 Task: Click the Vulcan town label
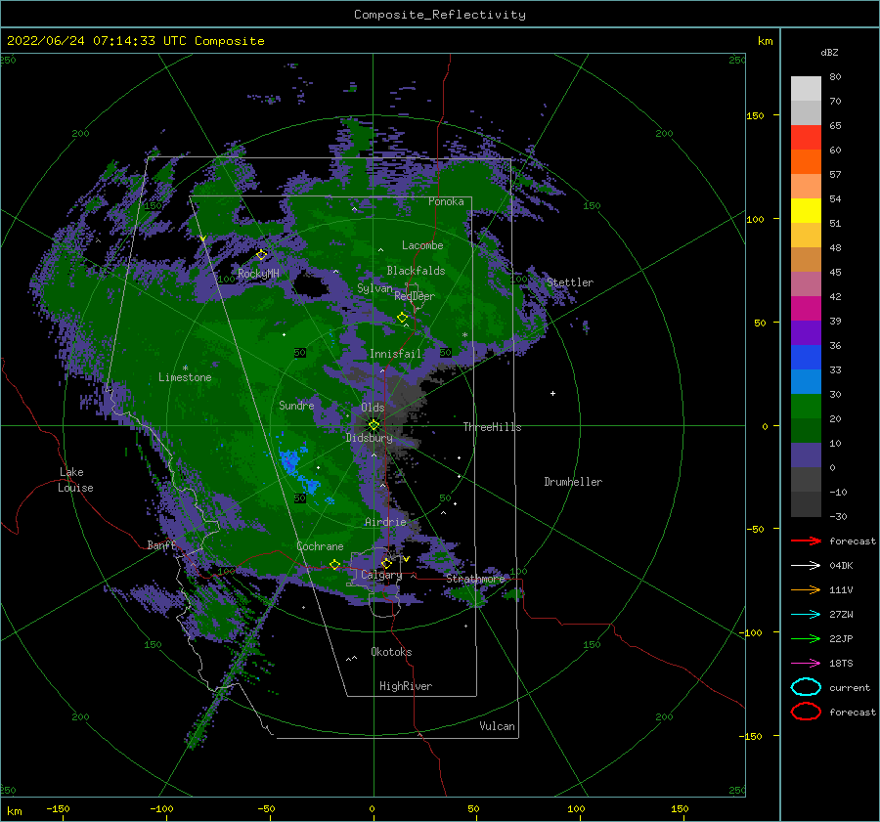coord(498,726)
